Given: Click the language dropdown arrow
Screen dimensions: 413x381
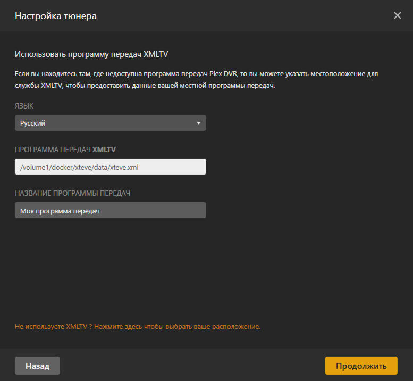Looking at the screenshot, I should click(198, 123).
